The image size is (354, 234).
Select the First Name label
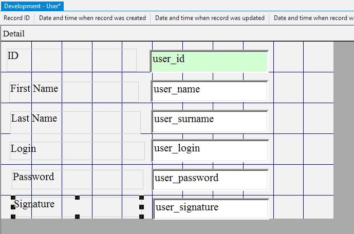click(x=34, y=88)
